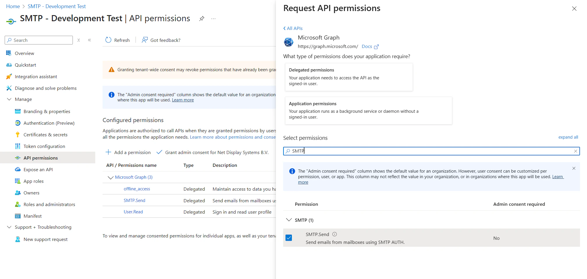Click the Diagnose and solve problems wrench icon

(x=9, y=88)
